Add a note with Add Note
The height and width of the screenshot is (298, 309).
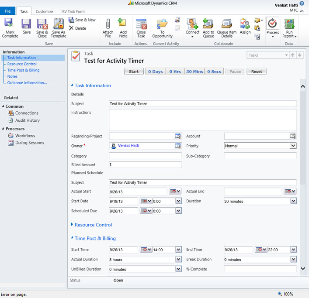pyautogui.click(x=123, y=27)
